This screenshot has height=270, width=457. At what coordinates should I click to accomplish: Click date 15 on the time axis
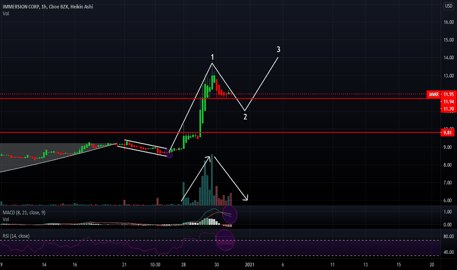tap(399, 265)
